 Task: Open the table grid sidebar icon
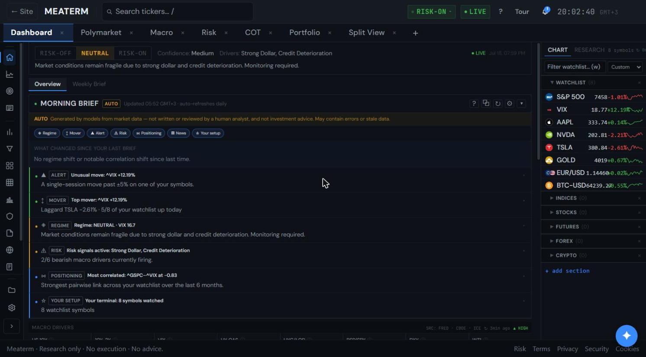click(10, 182)
